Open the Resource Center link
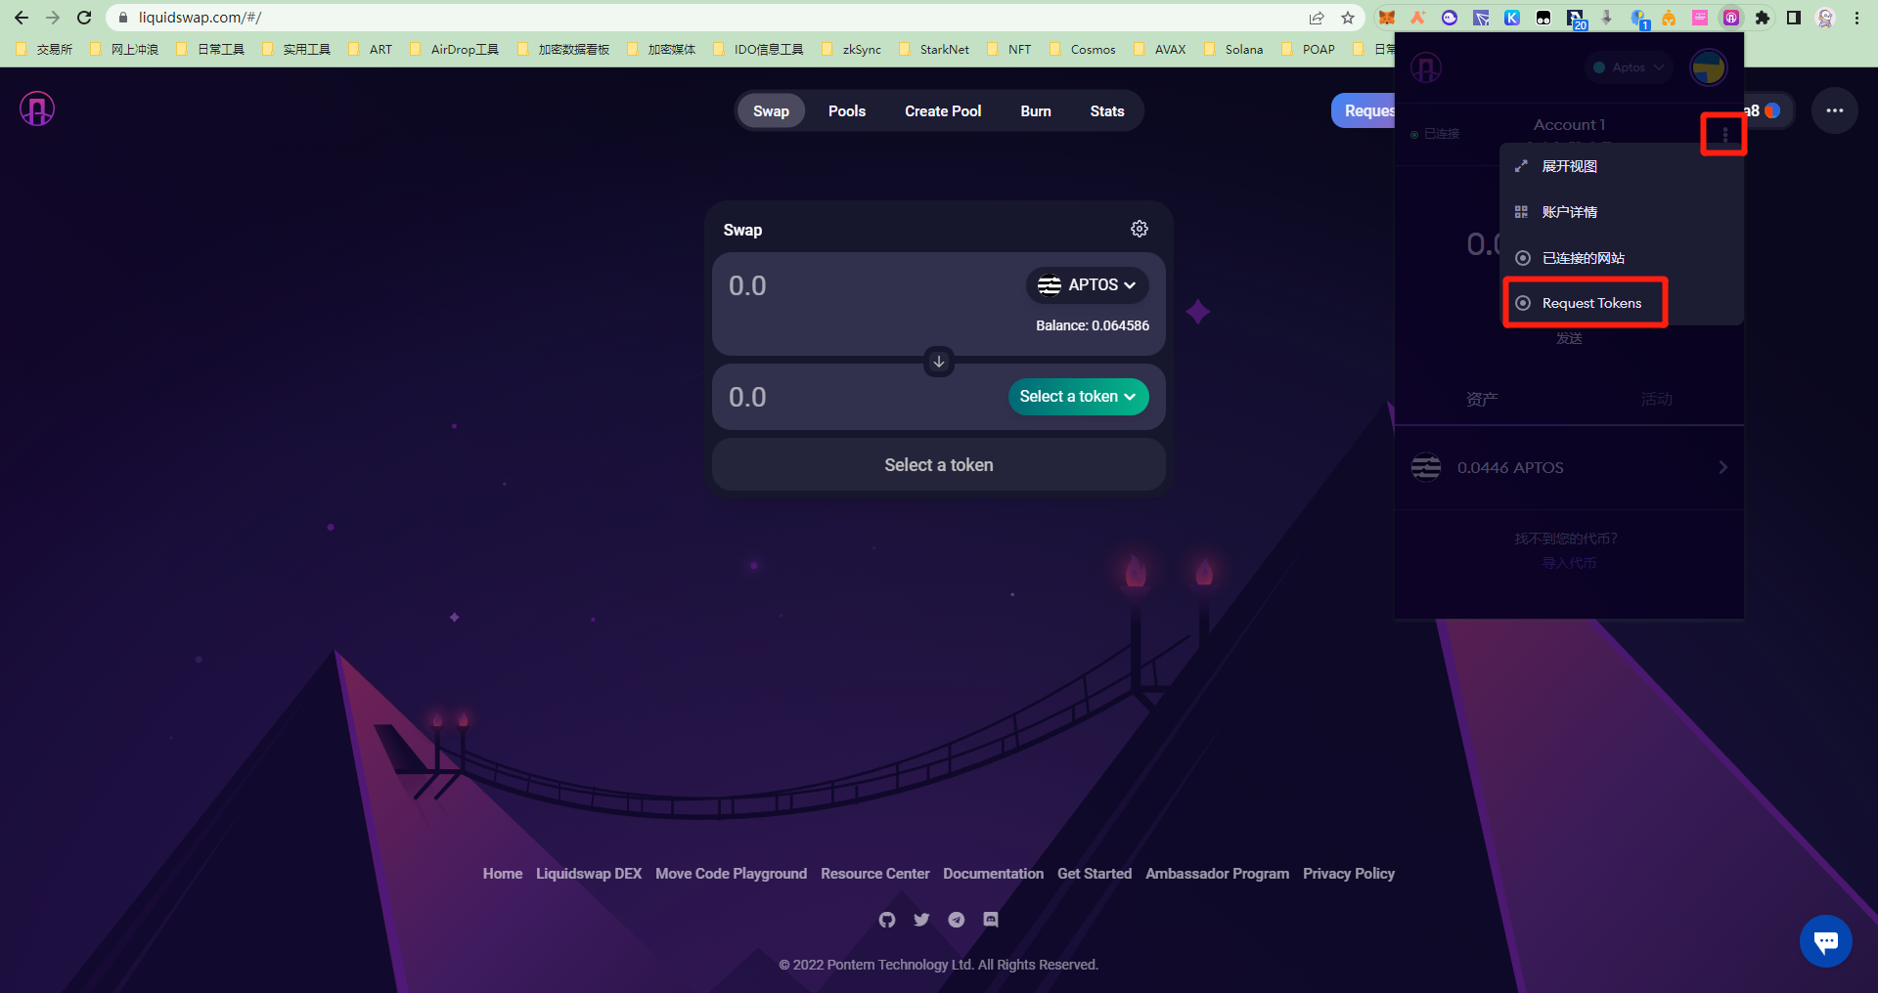This screenshot has width=1878, height=993. click(875, 874)
